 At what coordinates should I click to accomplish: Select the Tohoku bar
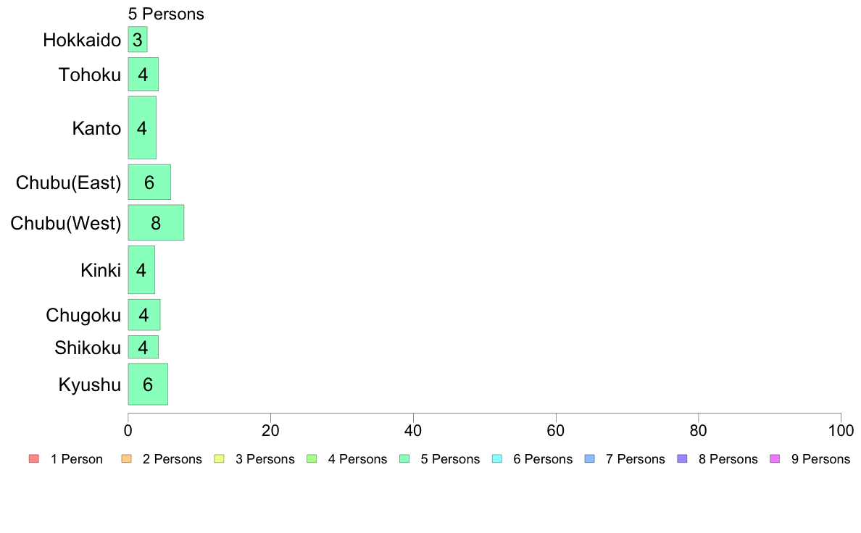[143, 74]
